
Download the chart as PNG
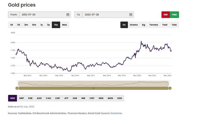pos(174,15)
